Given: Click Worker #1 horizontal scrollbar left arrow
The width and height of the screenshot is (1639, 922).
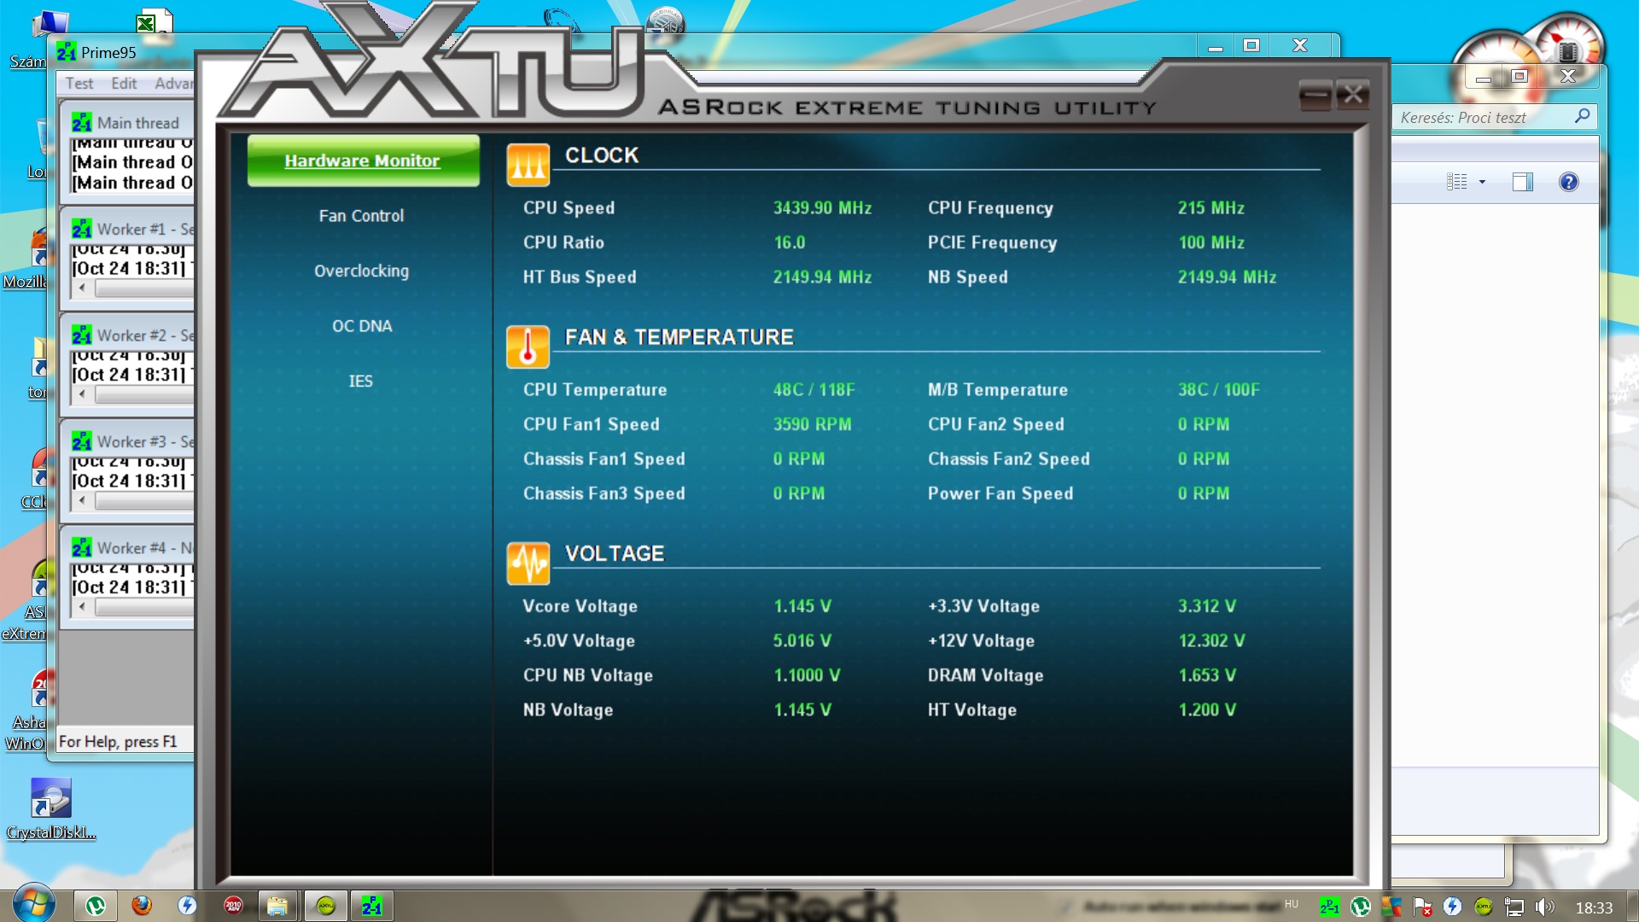Looking at the screenshot, I should 82,289.
